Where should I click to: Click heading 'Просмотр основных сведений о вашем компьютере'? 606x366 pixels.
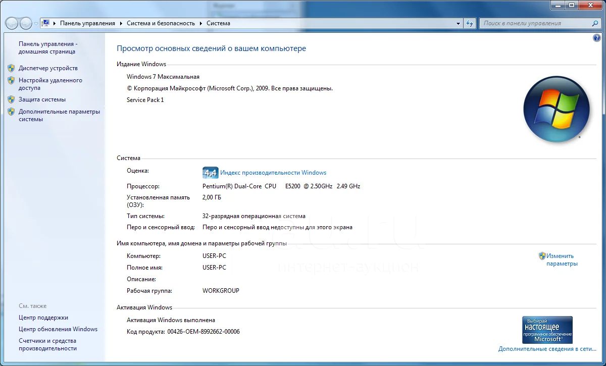(x=211, y=48)
